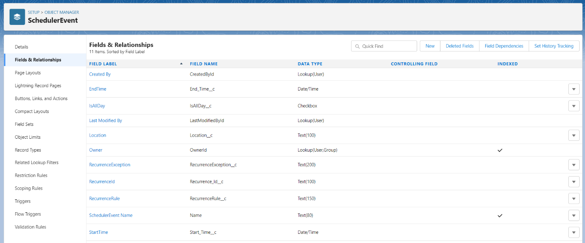Click the New field button

pyautogui.click(x=430, y=46)
